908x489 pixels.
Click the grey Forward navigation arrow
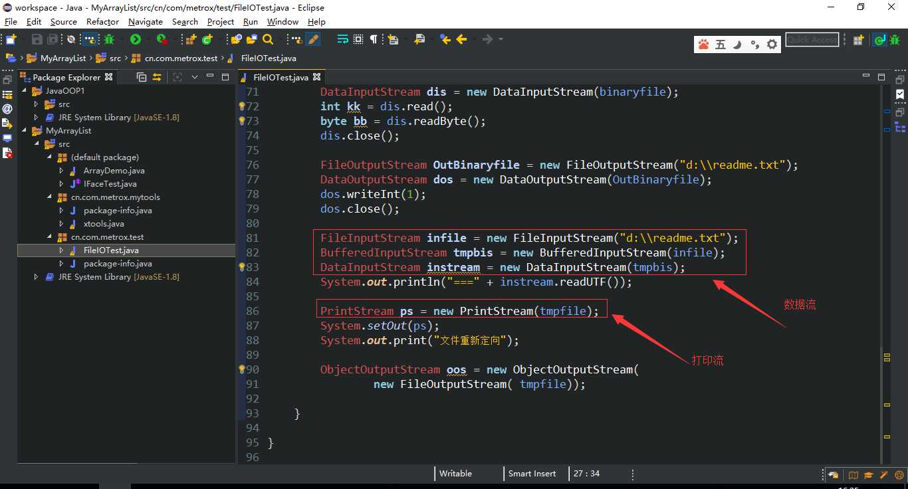click(488, 39)
